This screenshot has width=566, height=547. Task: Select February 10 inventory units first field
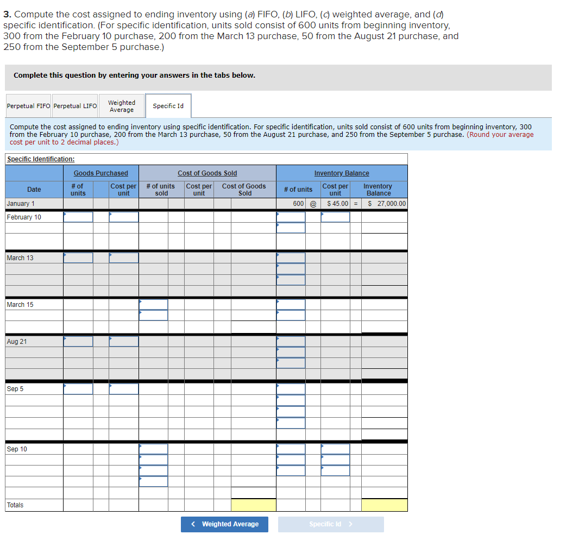tap(291, 217)
